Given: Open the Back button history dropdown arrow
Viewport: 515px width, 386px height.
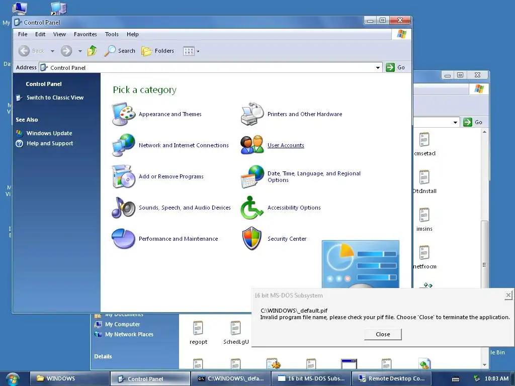Looking at the screenshot, I should (52, 51).
